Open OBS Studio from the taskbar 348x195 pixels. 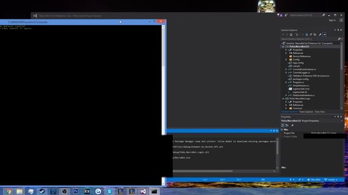64,191
